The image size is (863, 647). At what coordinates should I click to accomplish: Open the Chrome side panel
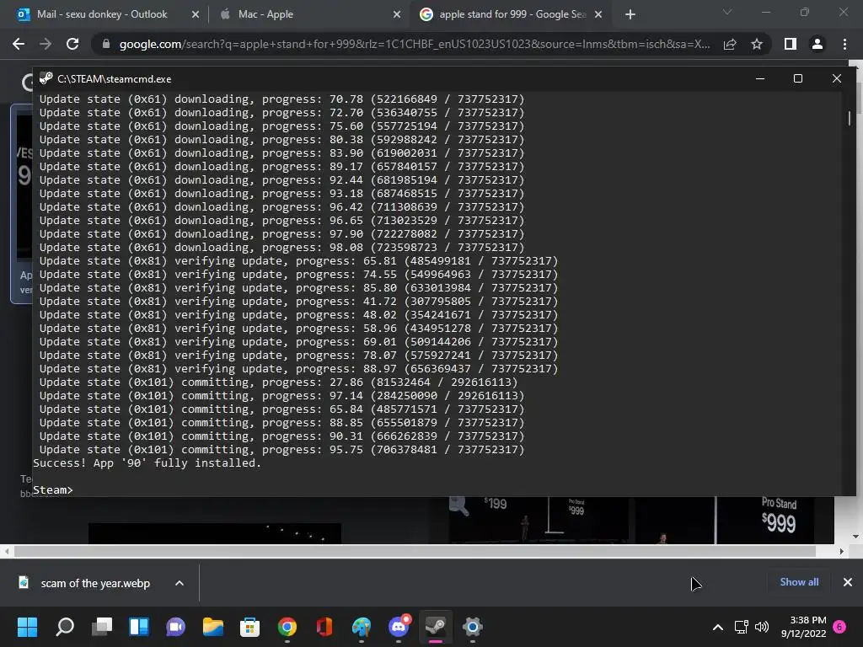791,44
